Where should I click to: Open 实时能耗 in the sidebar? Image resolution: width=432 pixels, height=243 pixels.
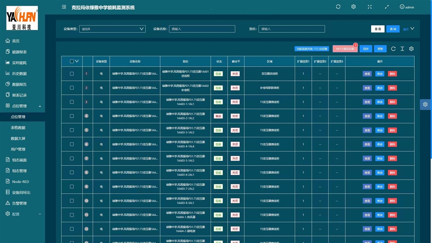19,63
